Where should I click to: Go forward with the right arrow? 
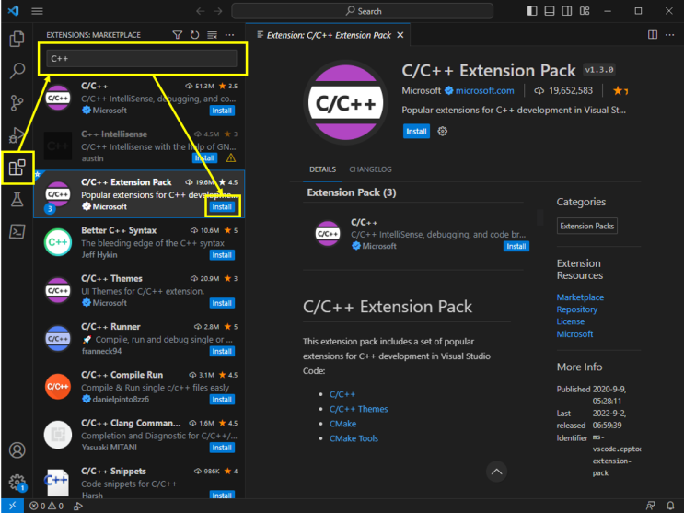[217, 11]
